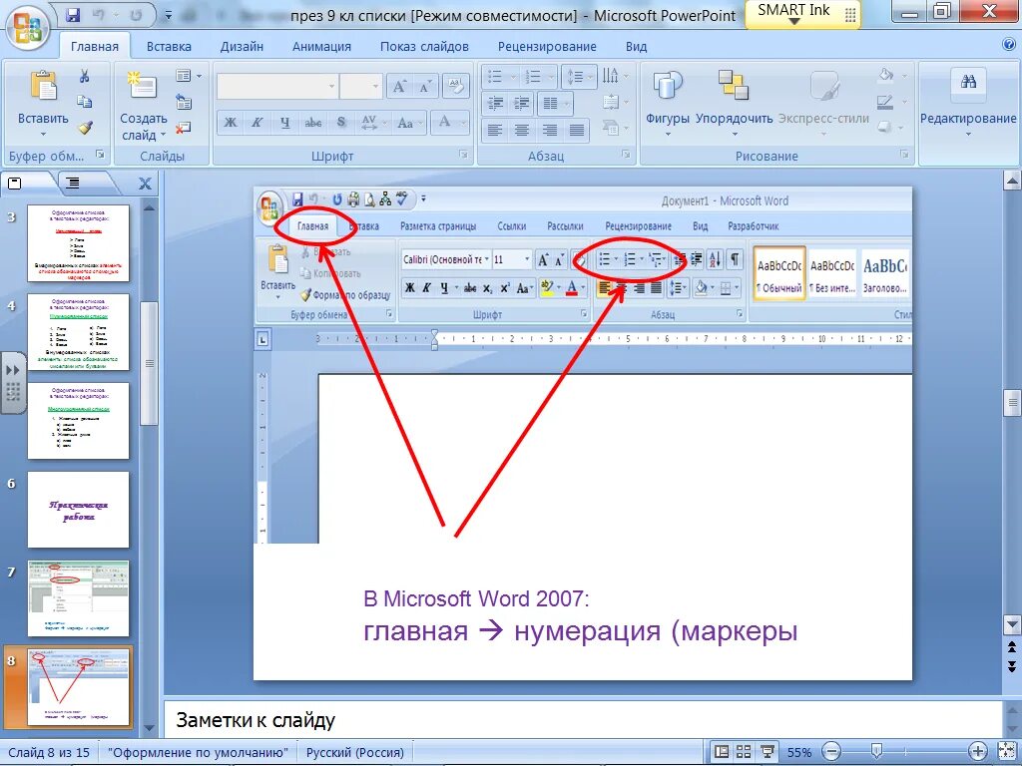
Task: Expand the numbering list dropdown arrow
Action: tap(551, 78)
